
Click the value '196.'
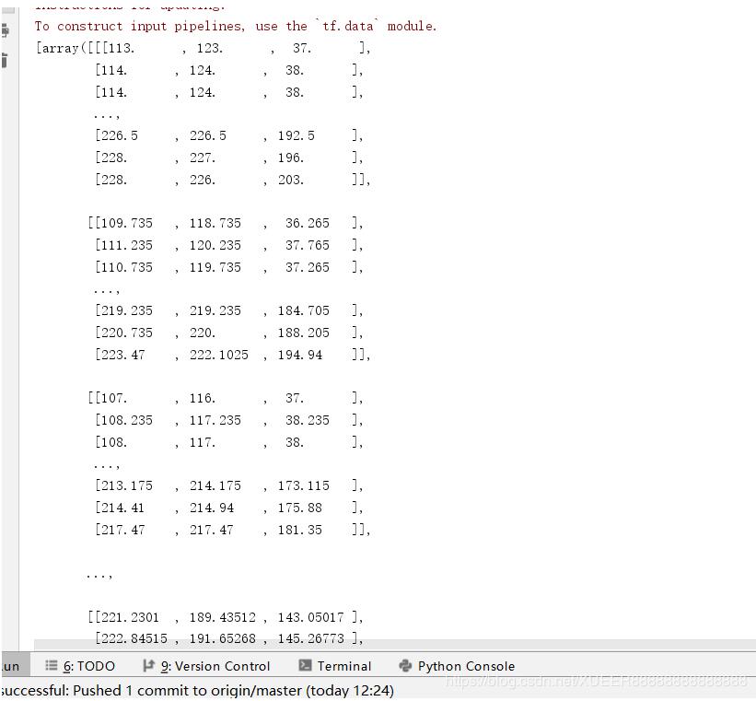point(291,158)
